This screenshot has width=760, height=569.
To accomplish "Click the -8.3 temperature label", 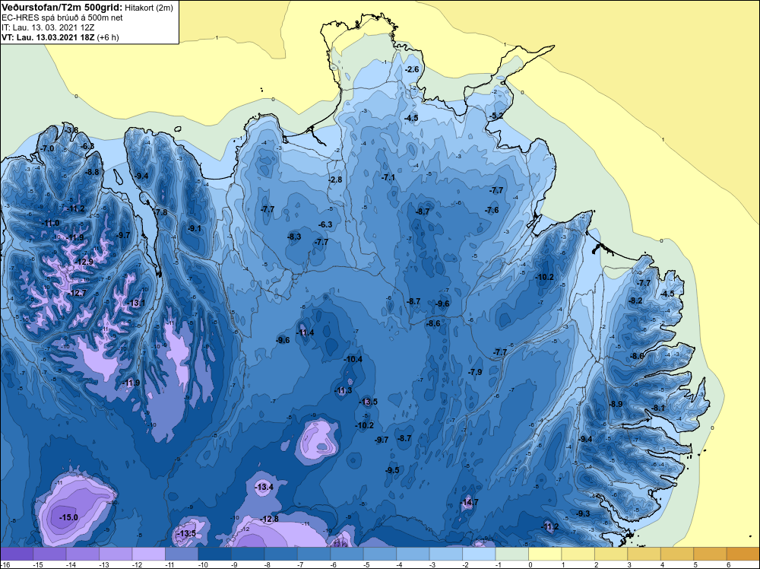I will 294,237.
